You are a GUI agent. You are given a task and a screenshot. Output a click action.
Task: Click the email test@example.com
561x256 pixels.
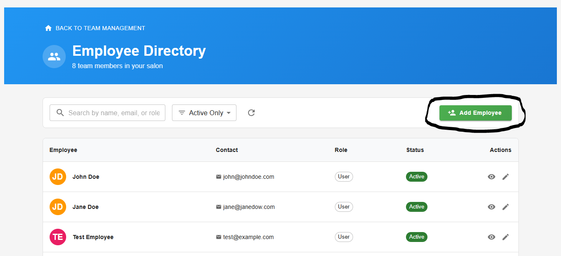click(x=248, y=237)
